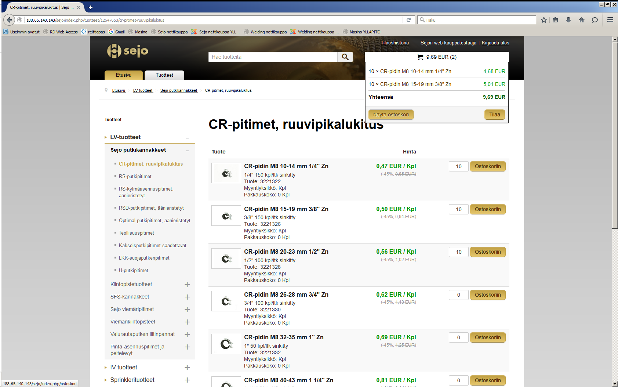Add CR-pidin M8 26-28 mm to Ostoskoriin
Viewport: 618px width, 387px height.
[x=488, y=295]
